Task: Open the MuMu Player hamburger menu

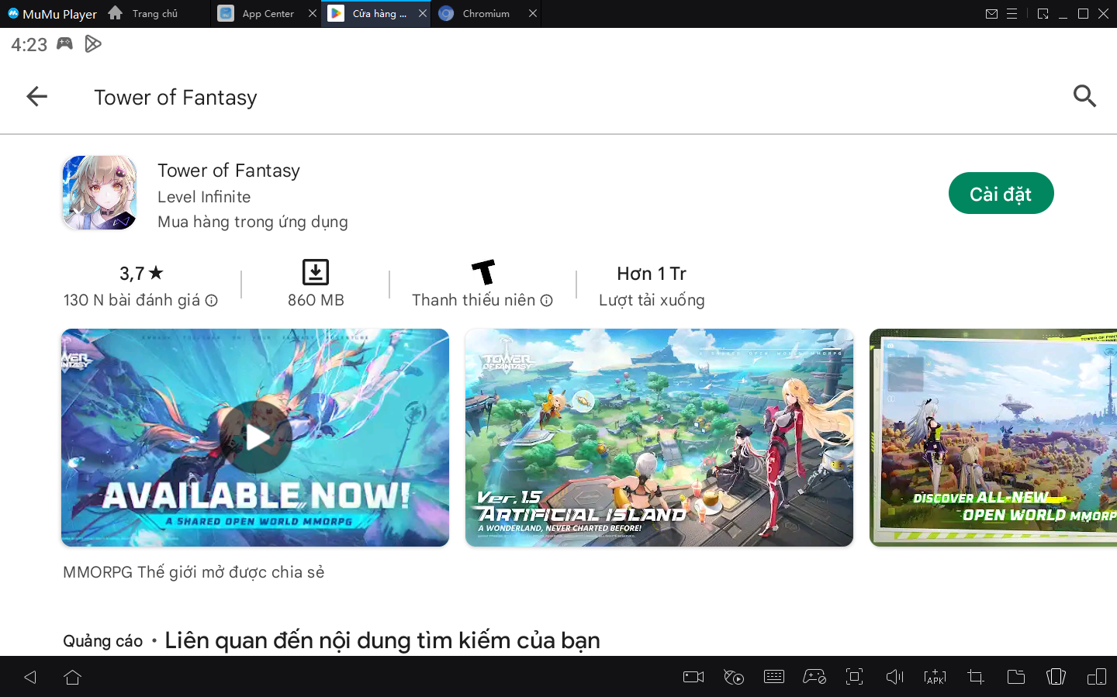Action: (x=1012, y=13)
